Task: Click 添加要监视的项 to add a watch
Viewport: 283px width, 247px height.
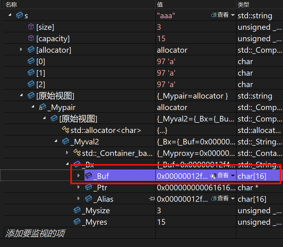Action: click(35, 233)
